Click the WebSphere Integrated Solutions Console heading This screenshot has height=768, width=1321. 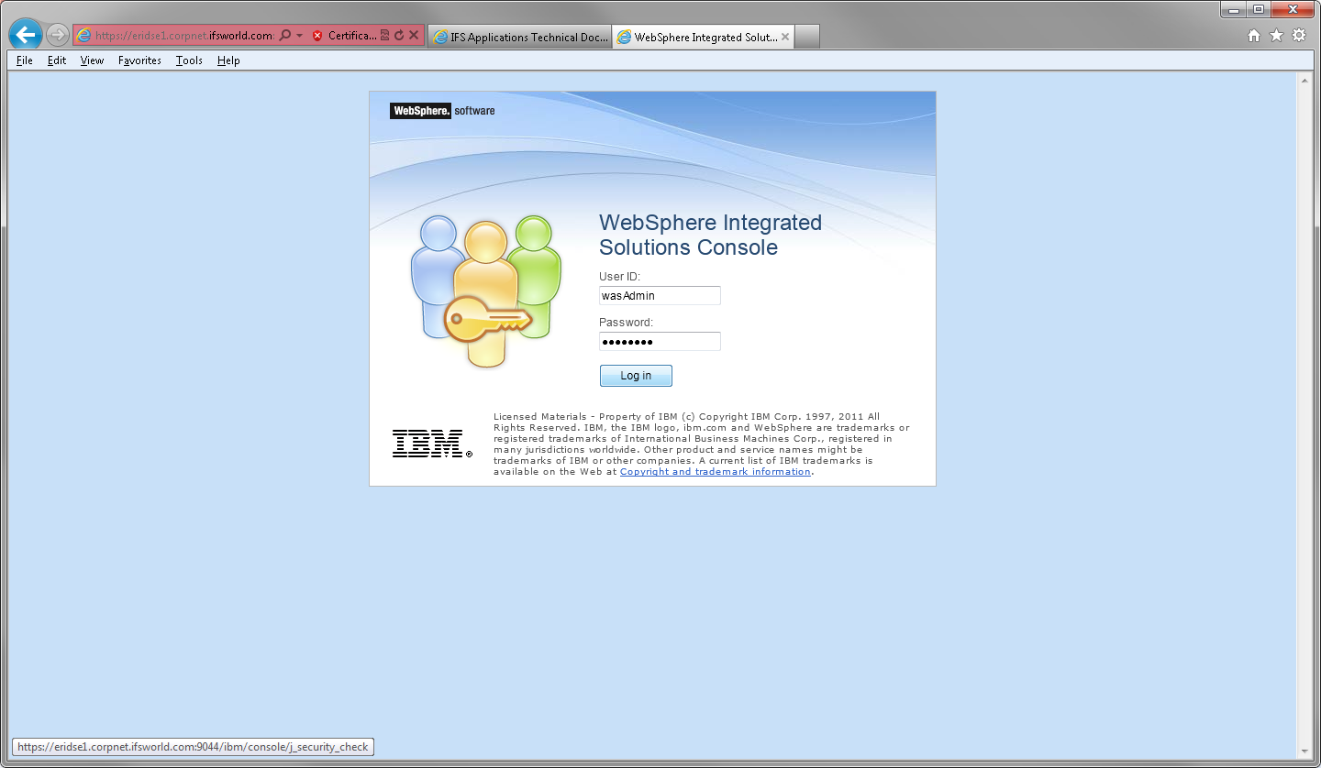click(710, 235)
